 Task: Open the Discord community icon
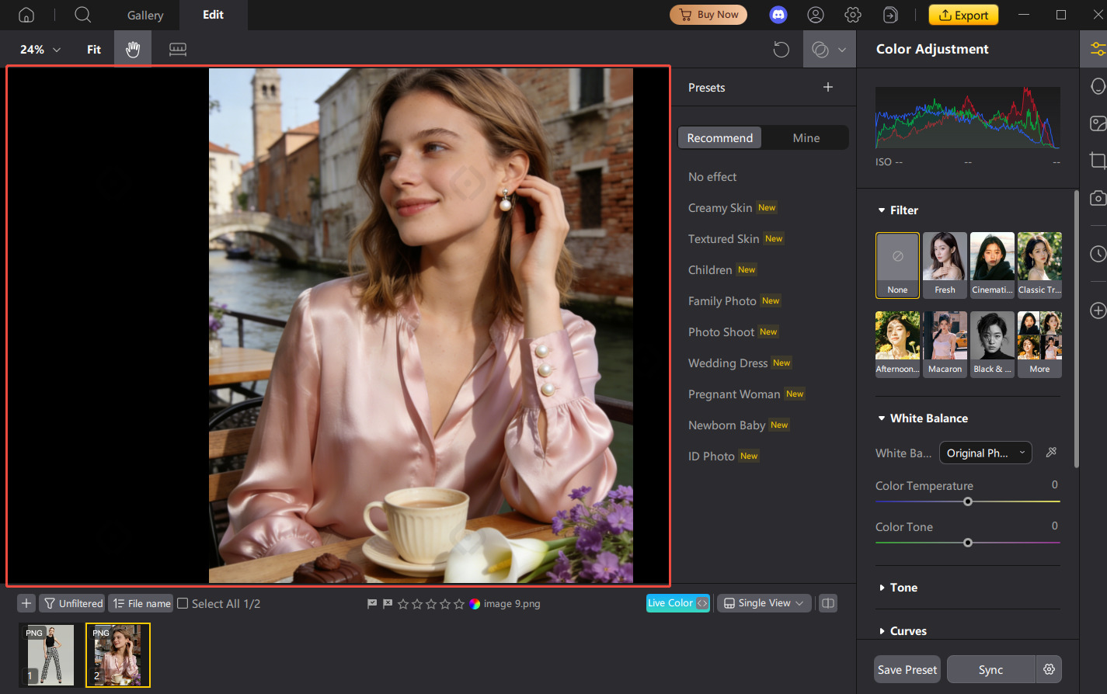coord(778,15)
